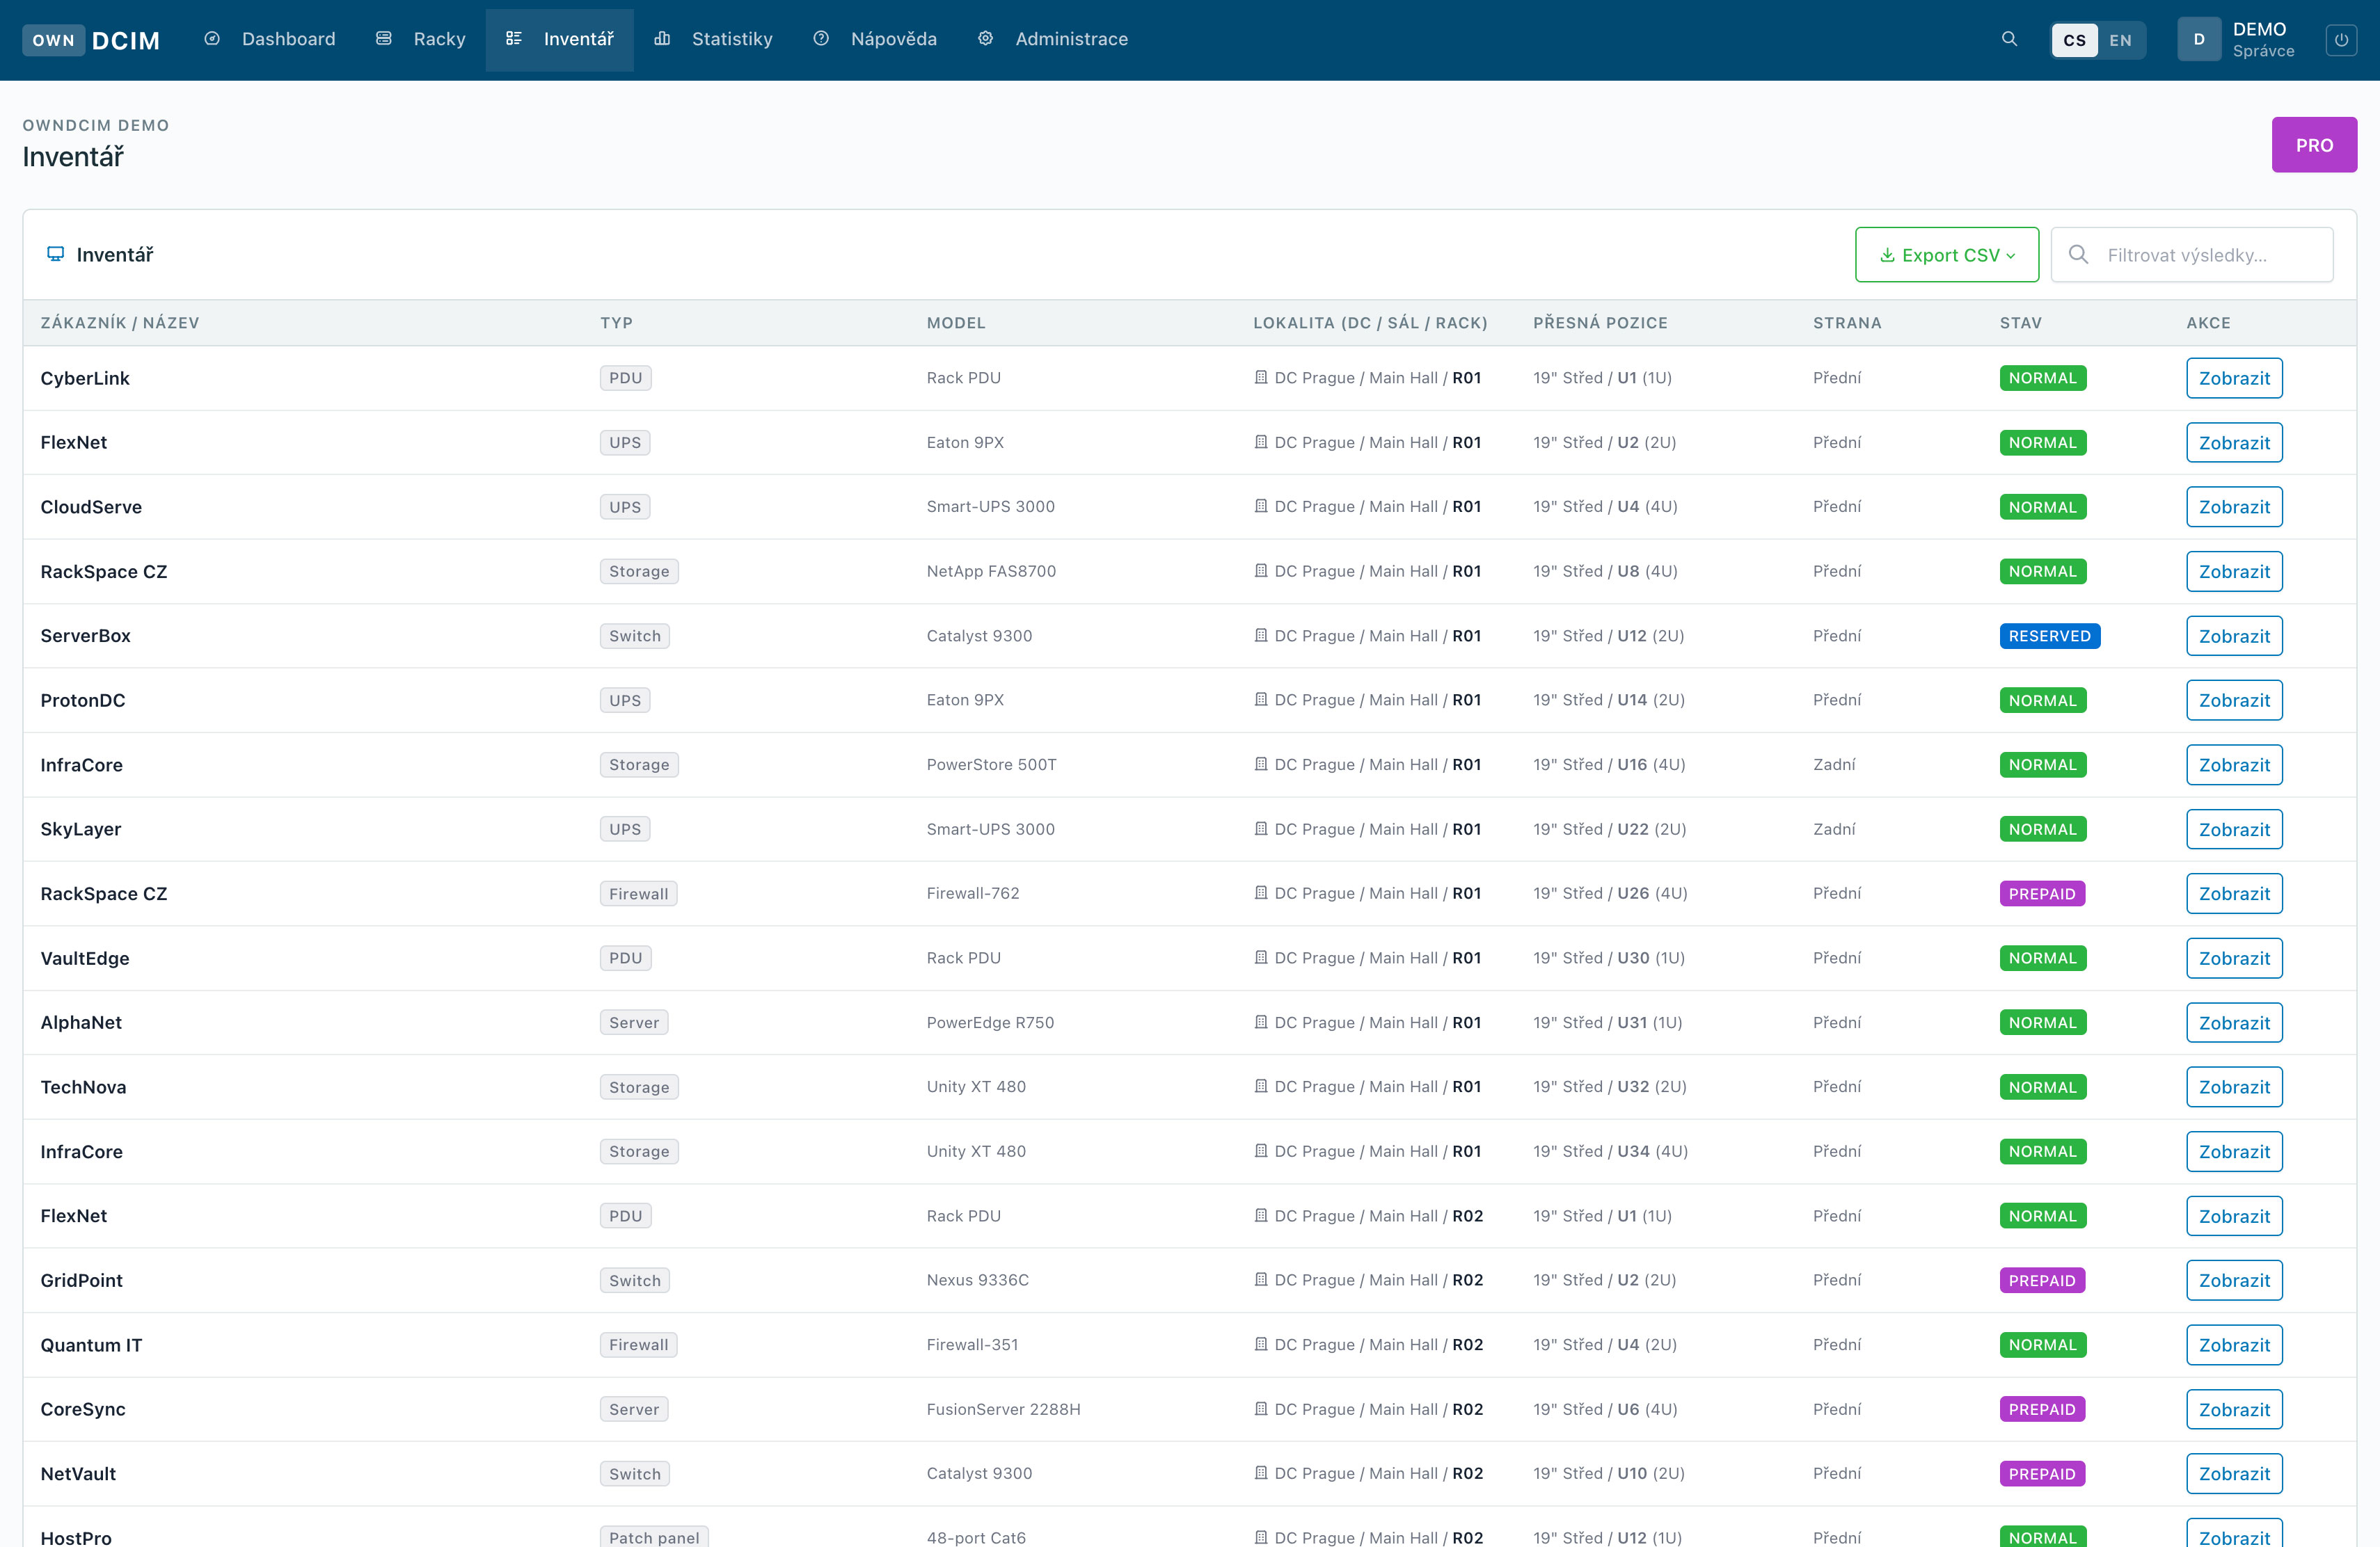Click Zobrazit for Quantum IT row
This screenshot has height=1547, width=2380.
2234,1345
